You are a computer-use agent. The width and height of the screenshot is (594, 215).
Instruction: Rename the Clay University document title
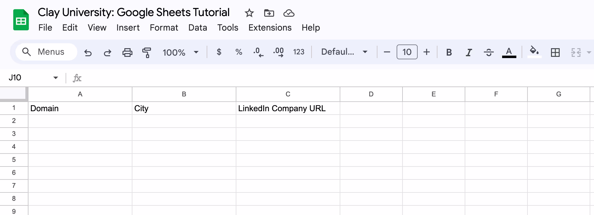tap(134, 12)
